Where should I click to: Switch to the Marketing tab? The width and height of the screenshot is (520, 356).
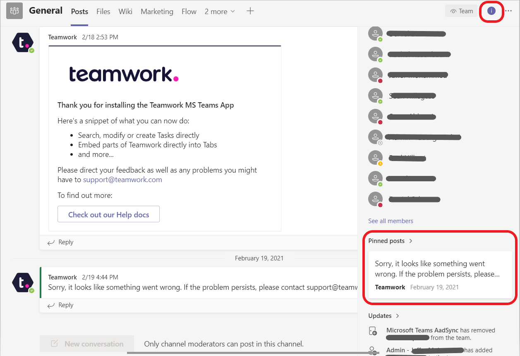(x=157, y=12)
